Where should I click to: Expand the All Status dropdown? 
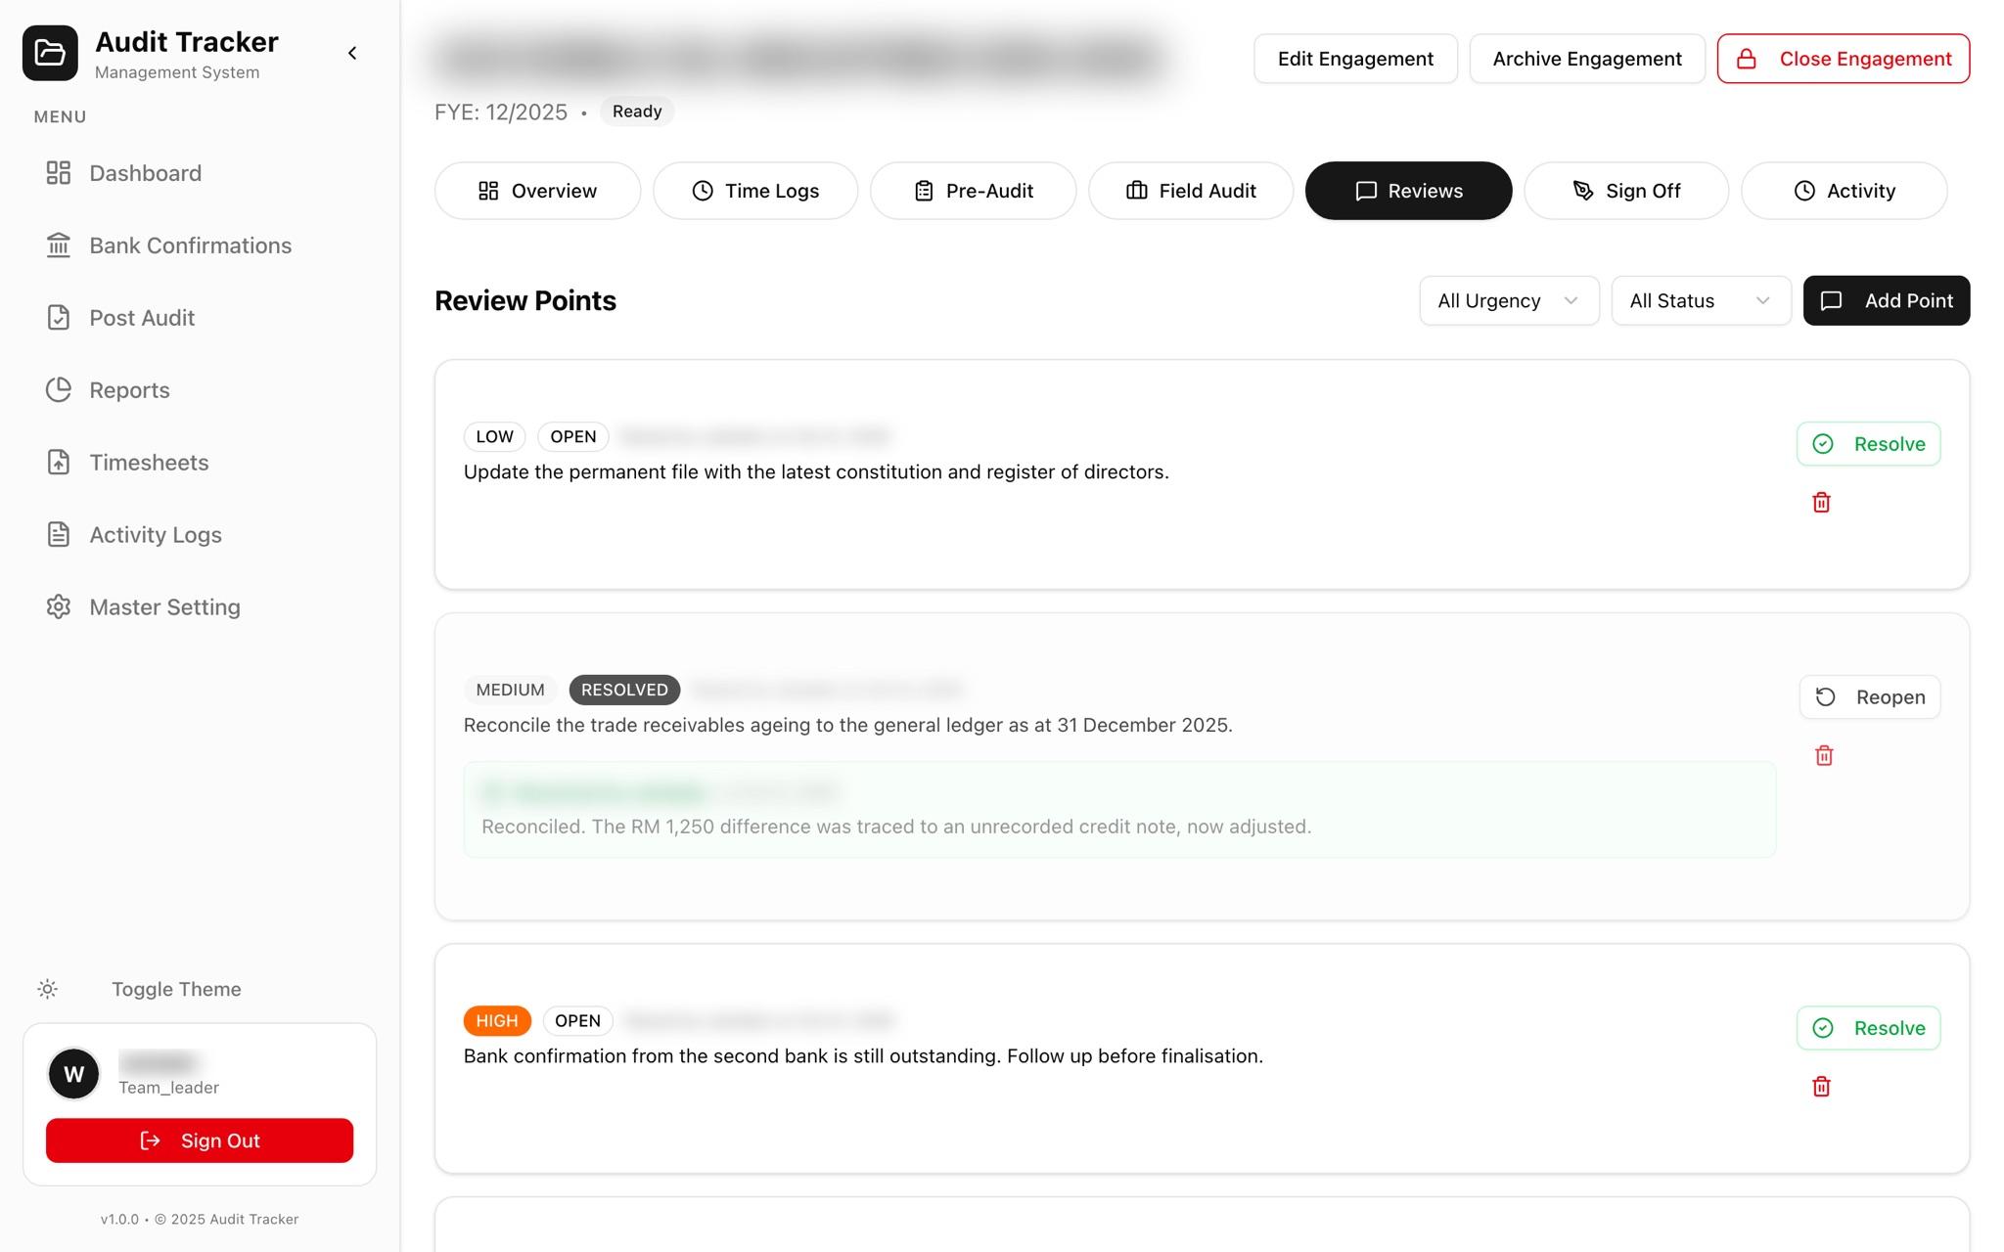click(1701, 300)
